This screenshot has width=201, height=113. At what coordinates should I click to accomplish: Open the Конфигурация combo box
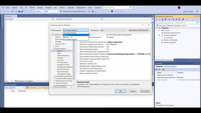click(76, 30)
